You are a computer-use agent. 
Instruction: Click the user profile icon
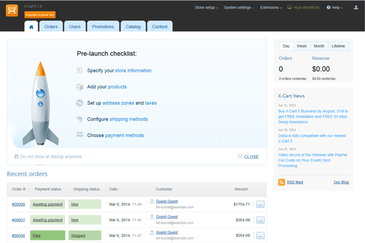pos(356,7)
